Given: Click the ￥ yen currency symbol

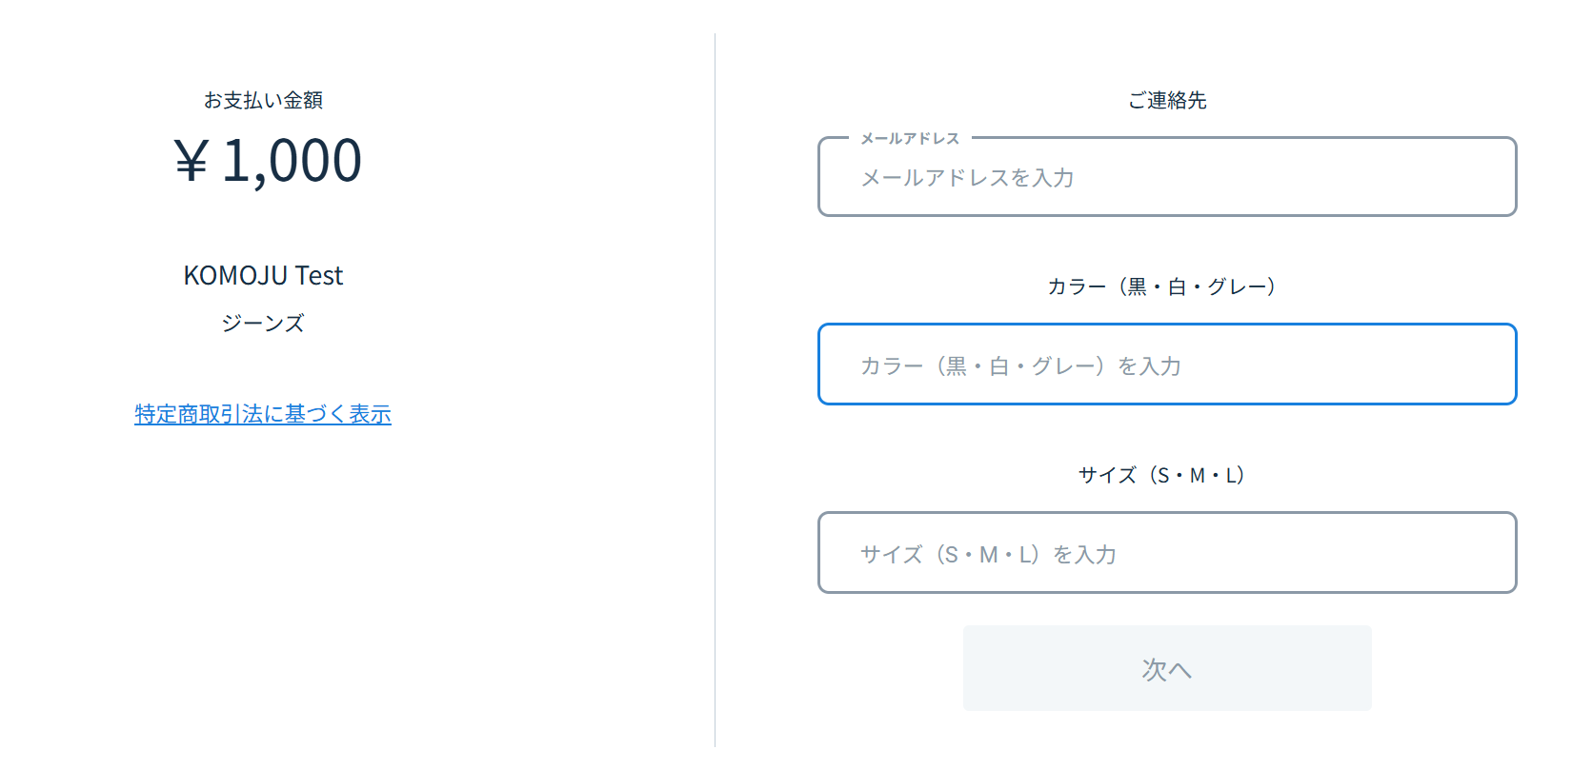Looking at the screenshot, I should click(x=191, y=161).
